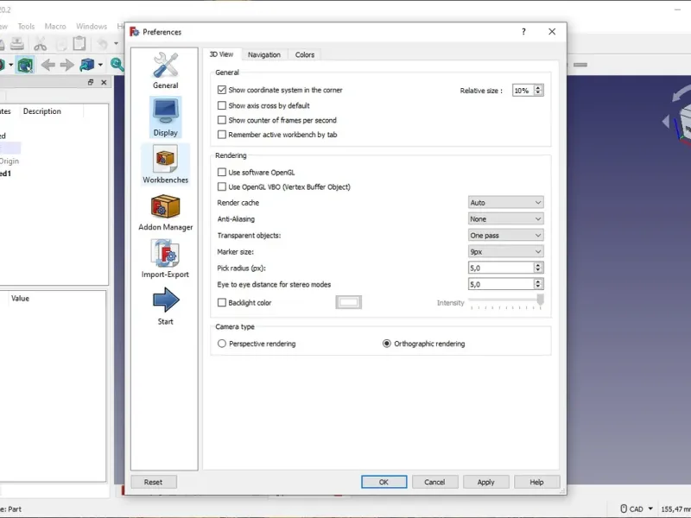691x518 pixels.
Task: Click the blue link navigation cube icon
Action: click(x=87, y=66)
